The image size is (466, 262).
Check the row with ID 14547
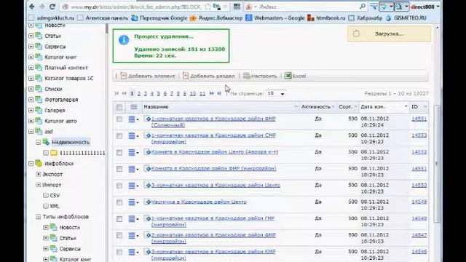119,236
